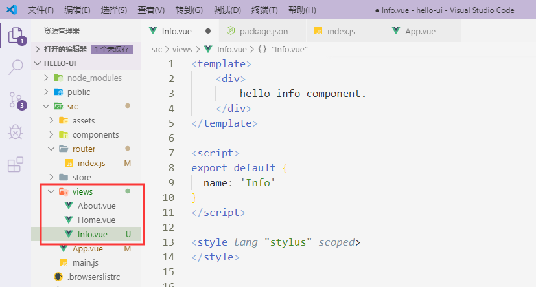
Task: Open the 选择(S) menu
Action: (x=114, y=10)
